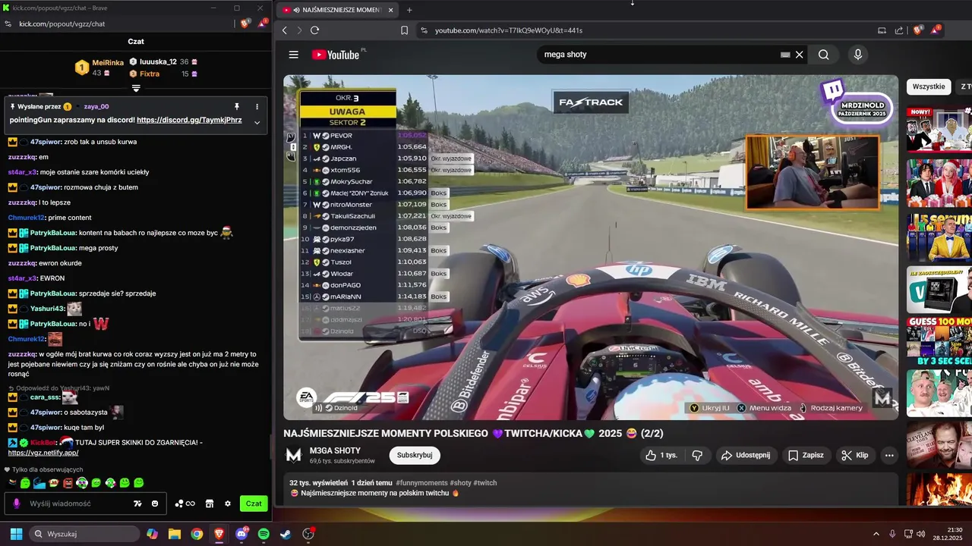Expand the pinned message chevron
This screenshot has width=972, height=546.
pyautogui.click(x=257, y=122)
